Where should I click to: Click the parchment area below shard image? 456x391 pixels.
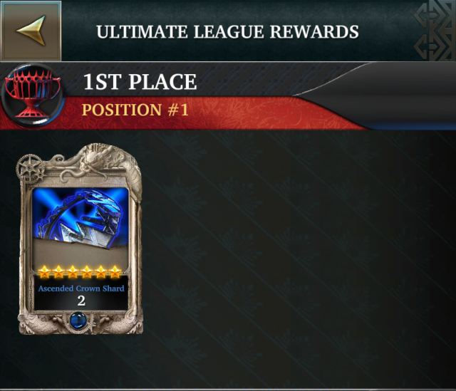coord(81,256)
